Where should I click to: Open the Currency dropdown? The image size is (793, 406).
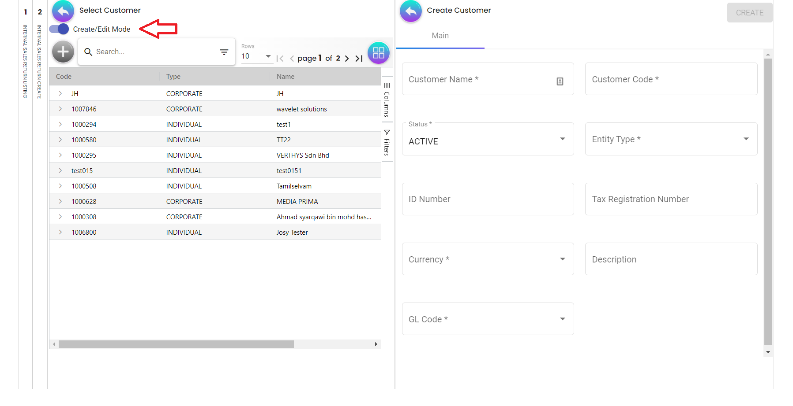(x=488, y=259)
